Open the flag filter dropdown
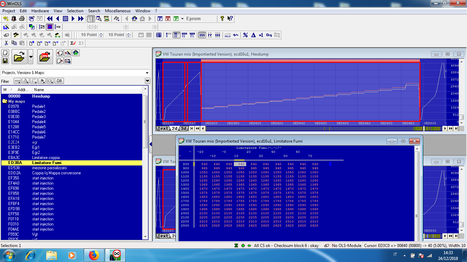Screen dimensions: 467x262 tap(42, 81)
